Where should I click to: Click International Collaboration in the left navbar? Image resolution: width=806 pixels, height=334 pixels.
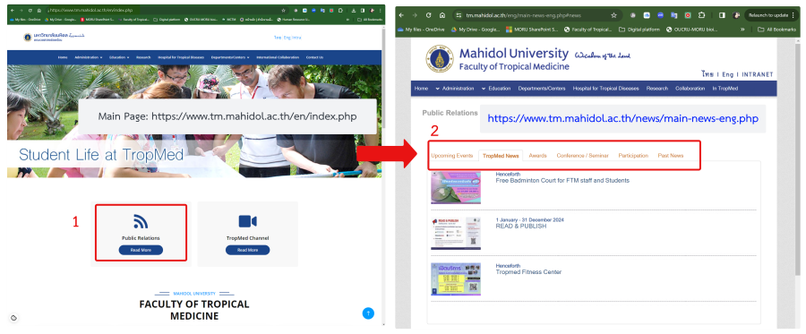[278, 57]
